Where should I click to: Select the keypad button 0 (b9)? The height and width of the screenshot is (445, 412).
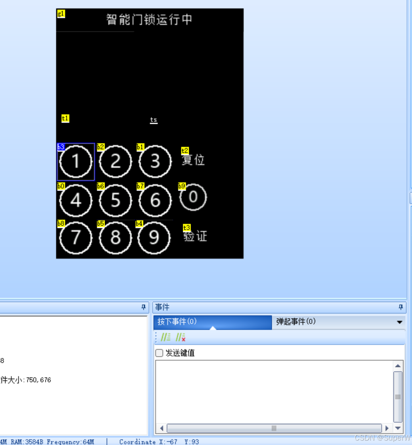coord(193,197)
